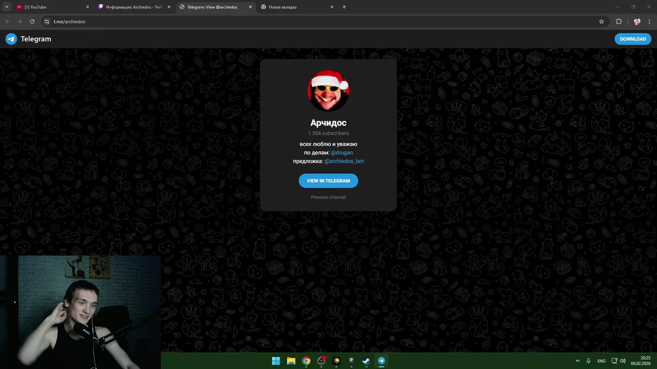Screen dimensions: 657x369
Task: Open the @archiedos_bot link
Action: pyautogui.click(x=344, y=161)
